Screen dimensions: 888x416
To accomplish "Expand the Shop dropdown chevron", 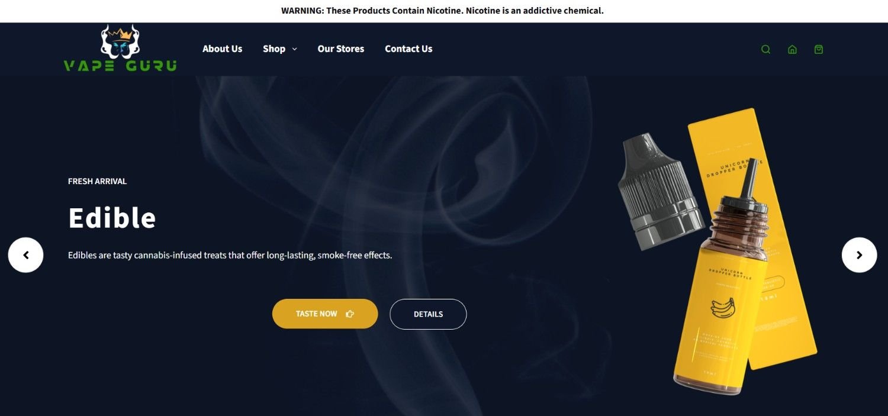I will [294, 49].
